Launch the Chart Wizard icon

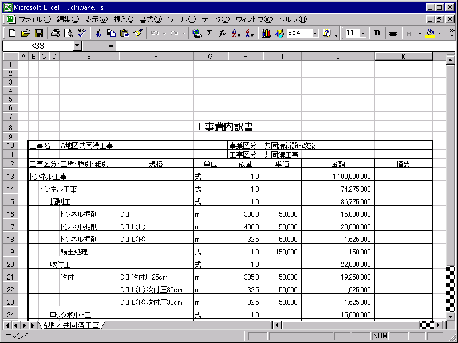pos(266,33)
